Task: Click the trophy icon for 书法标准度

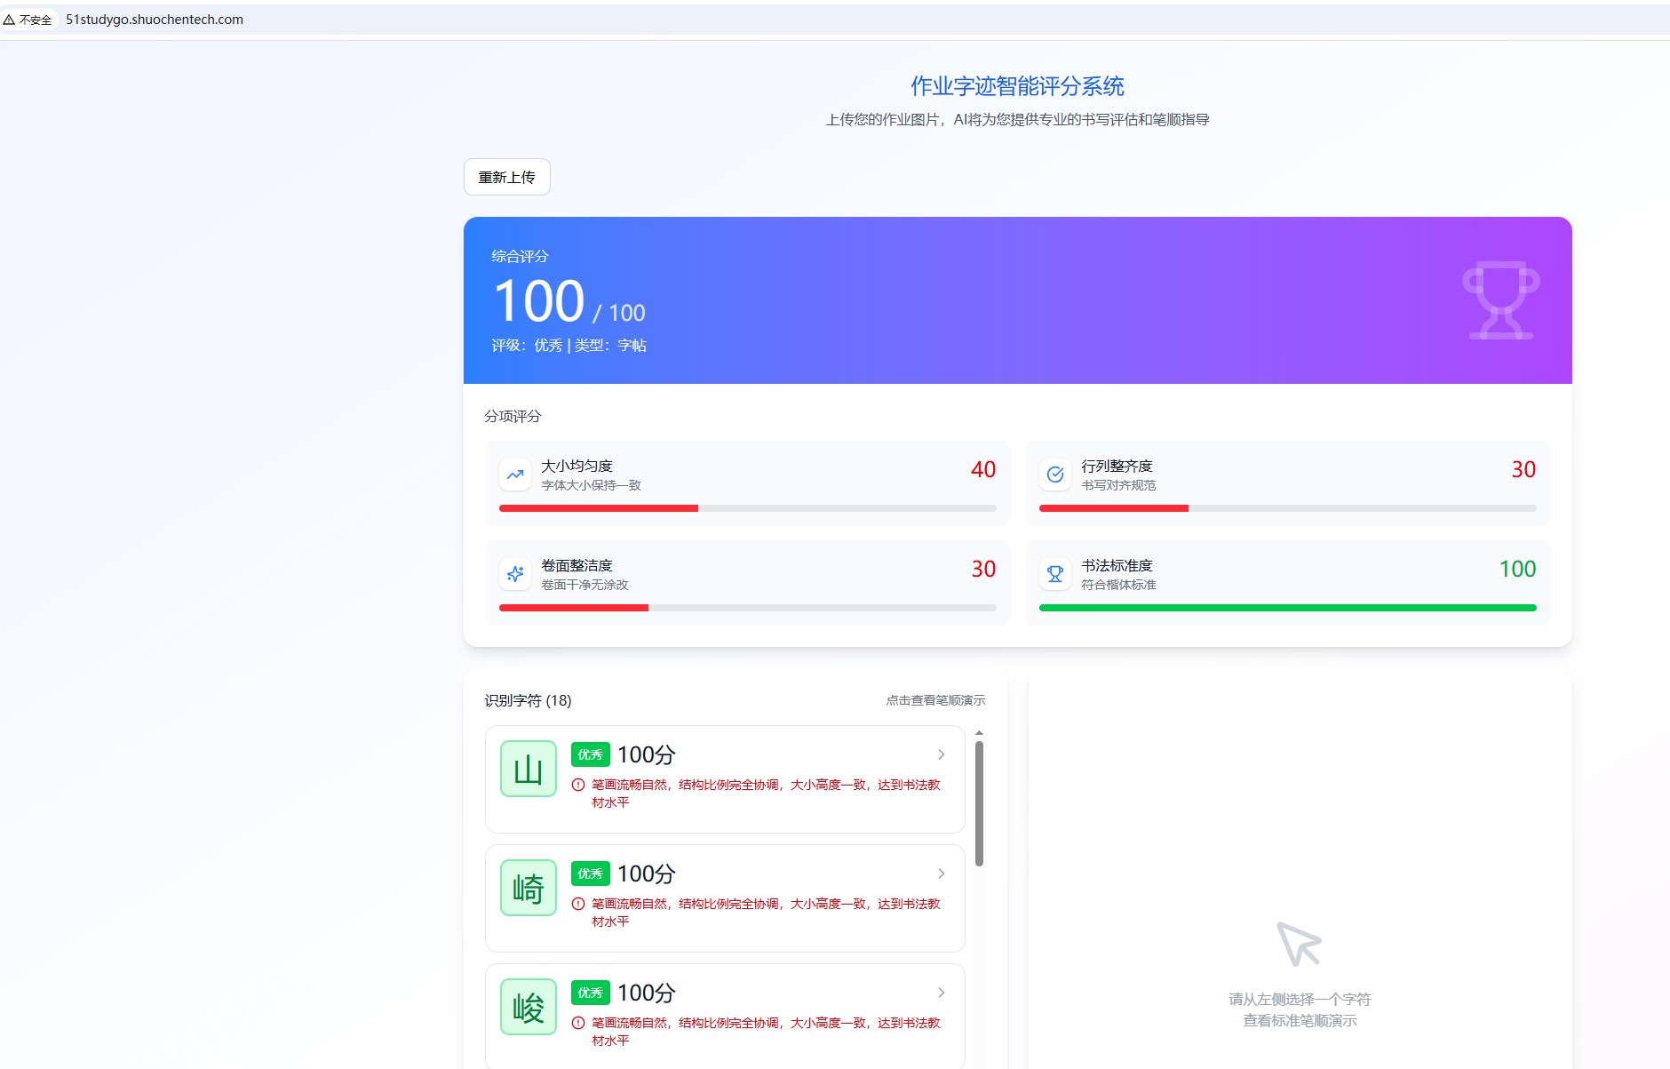Action: click(1055, 574)
